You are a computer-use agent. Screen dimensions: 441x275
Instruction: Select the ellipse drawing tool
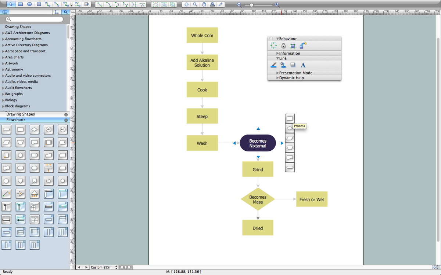point(29,4)
